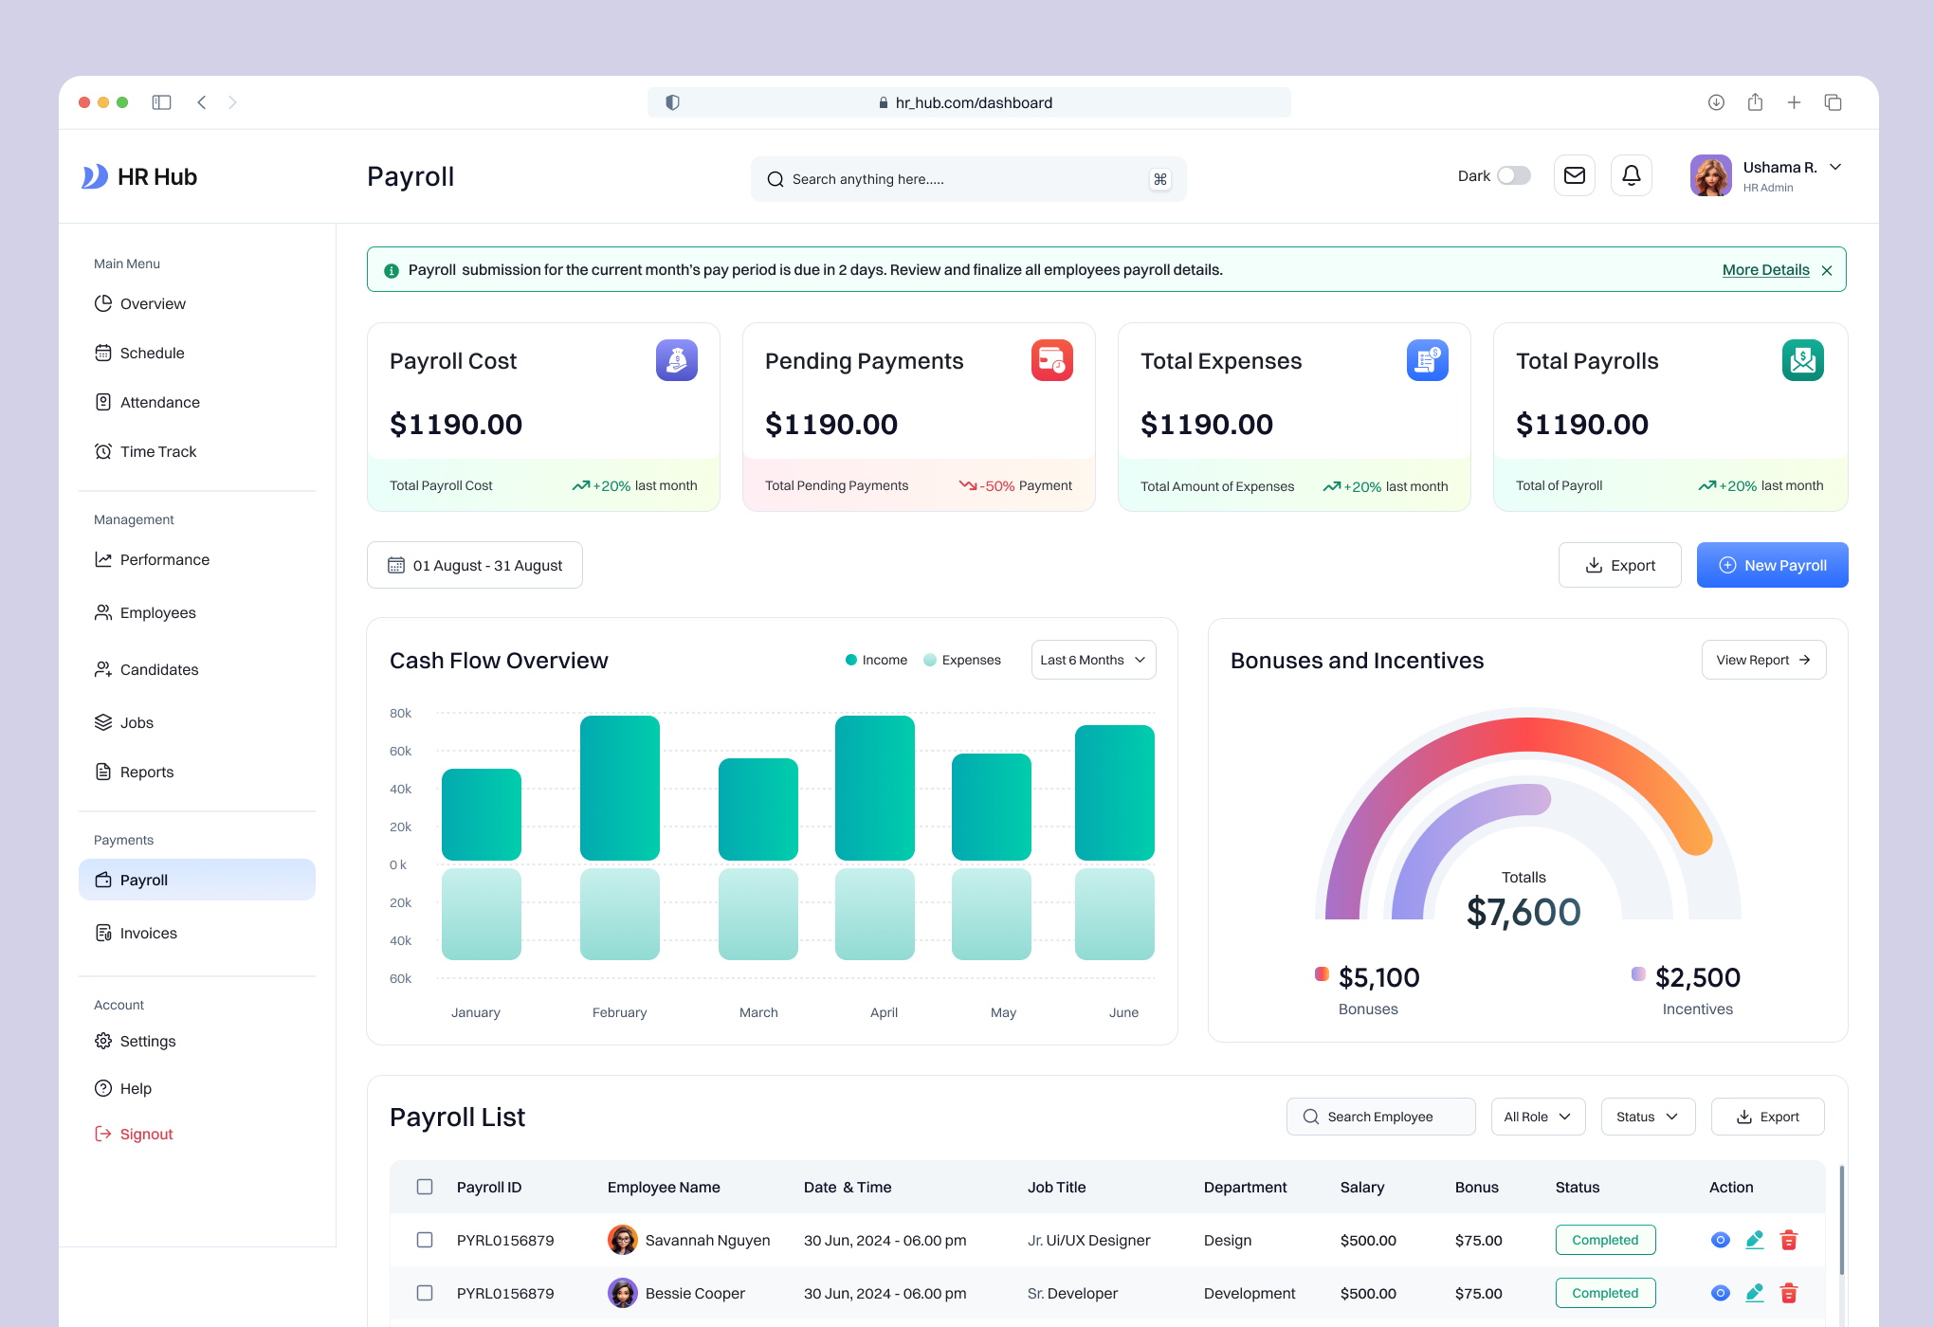Viewport: 1934px width, 1327px height.
Task: Open the mail inbox icon
Action: pos(1574,175)
